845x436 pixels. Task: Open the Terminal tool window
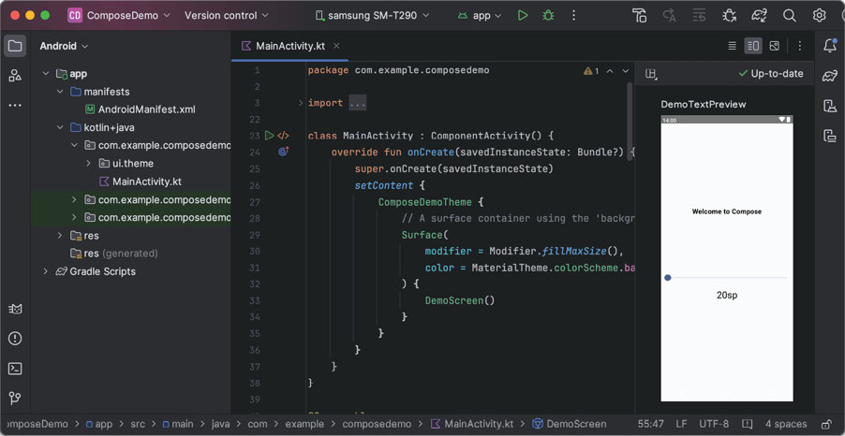pyautogui.click(x=15, y=369)
